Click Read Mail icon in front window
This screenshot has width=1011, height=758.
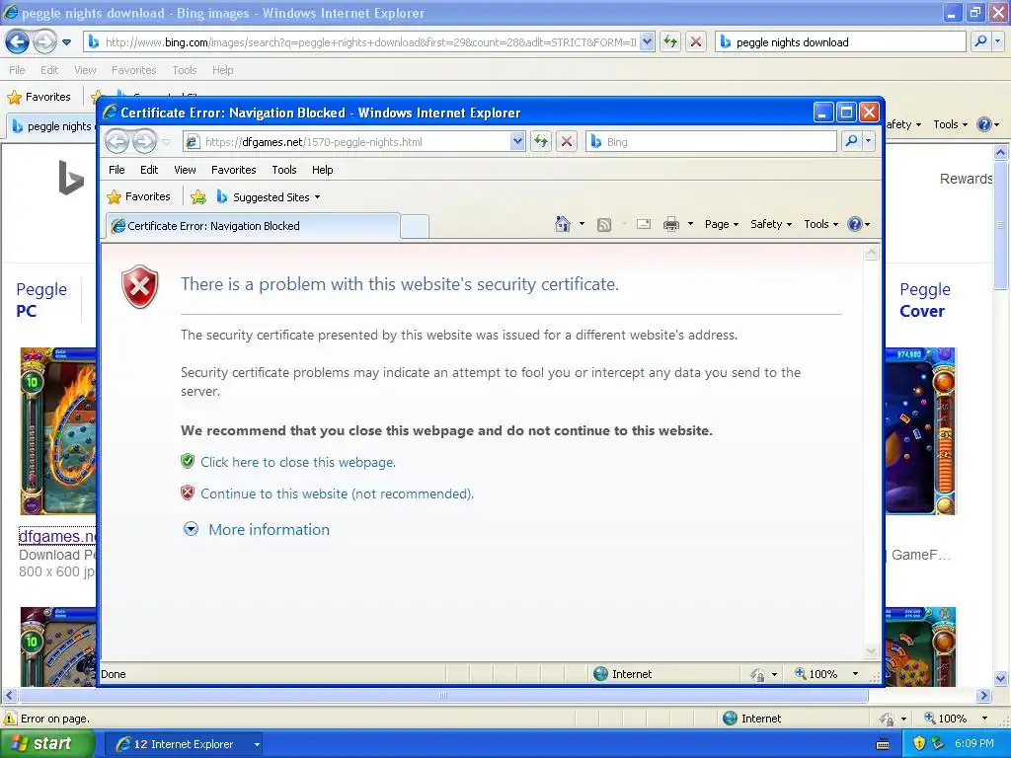pyautogui.click(x=644, y=224)
